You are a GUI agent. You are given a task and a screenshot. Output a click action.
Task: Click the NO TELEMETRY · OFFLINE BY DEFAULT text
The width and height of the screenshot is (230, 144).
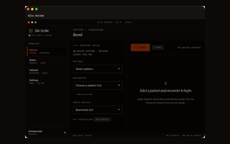coord(184,136)
